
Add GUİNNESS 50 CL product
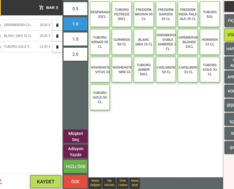(122, 42)
